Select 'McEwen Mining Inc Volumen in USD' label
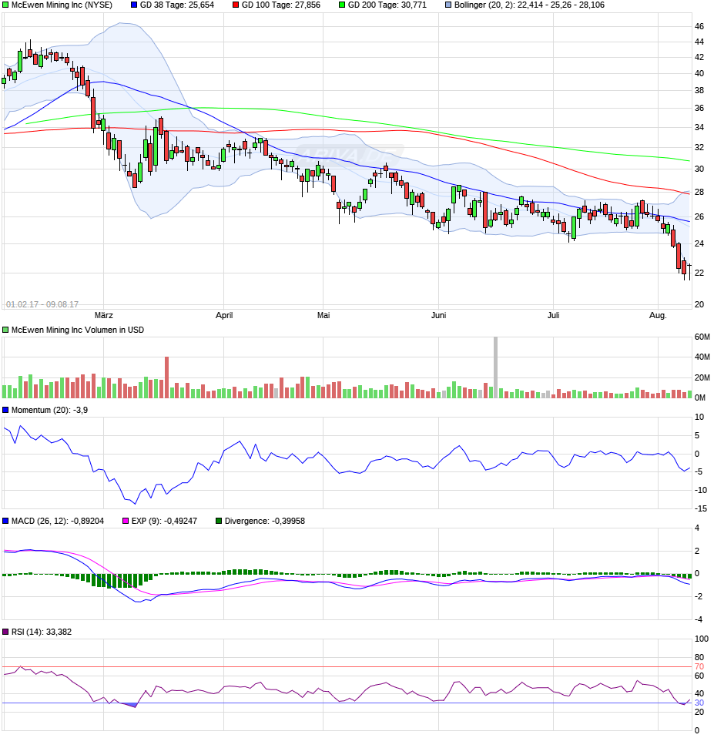 click(78, 330)
